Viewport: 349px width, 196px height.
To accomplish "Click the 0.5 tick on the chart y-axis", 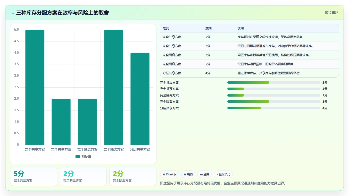I will (16, 133).
